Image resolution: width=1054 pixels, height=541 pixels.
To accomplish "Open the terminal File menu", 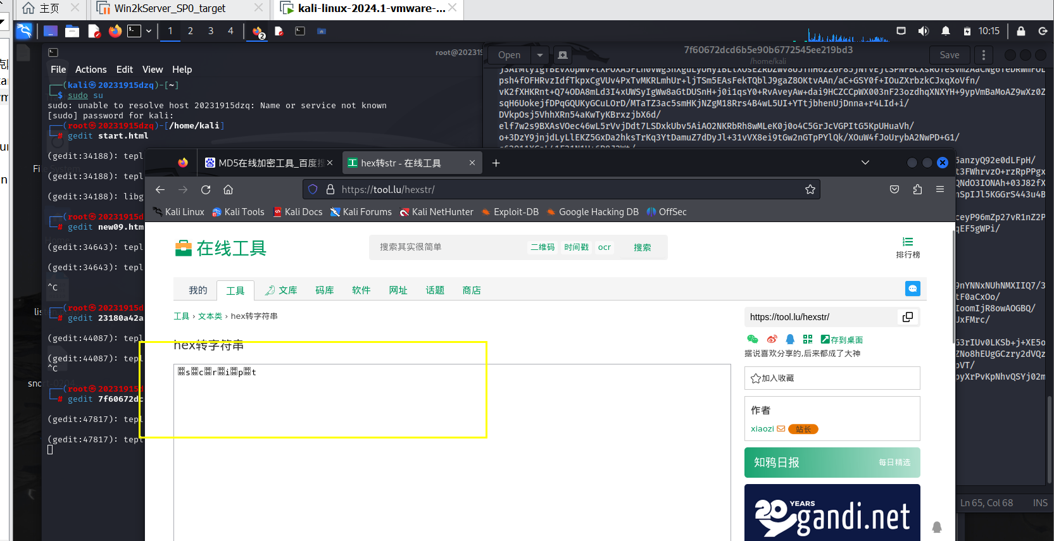I will (58, 70).
